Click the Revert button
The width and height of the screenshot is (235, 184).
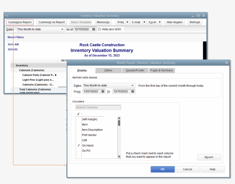point(209,157)
